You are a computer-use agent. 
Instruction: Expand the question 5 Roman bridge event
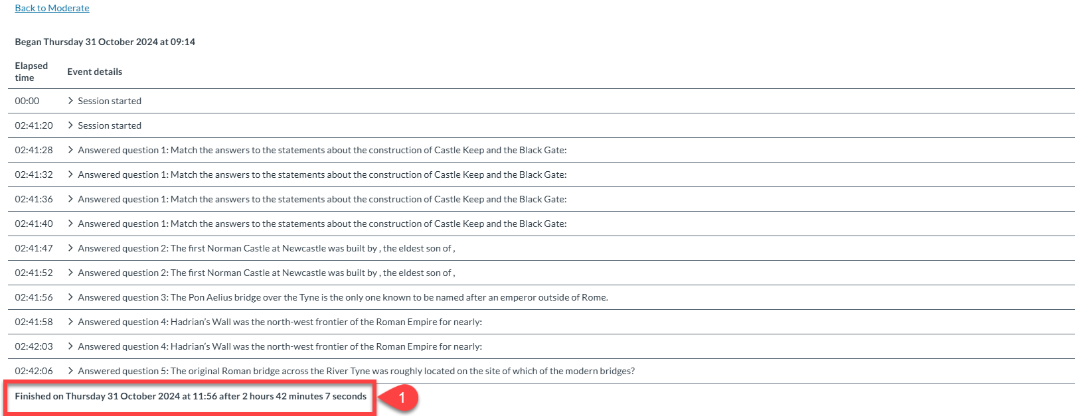pos(71,371)
